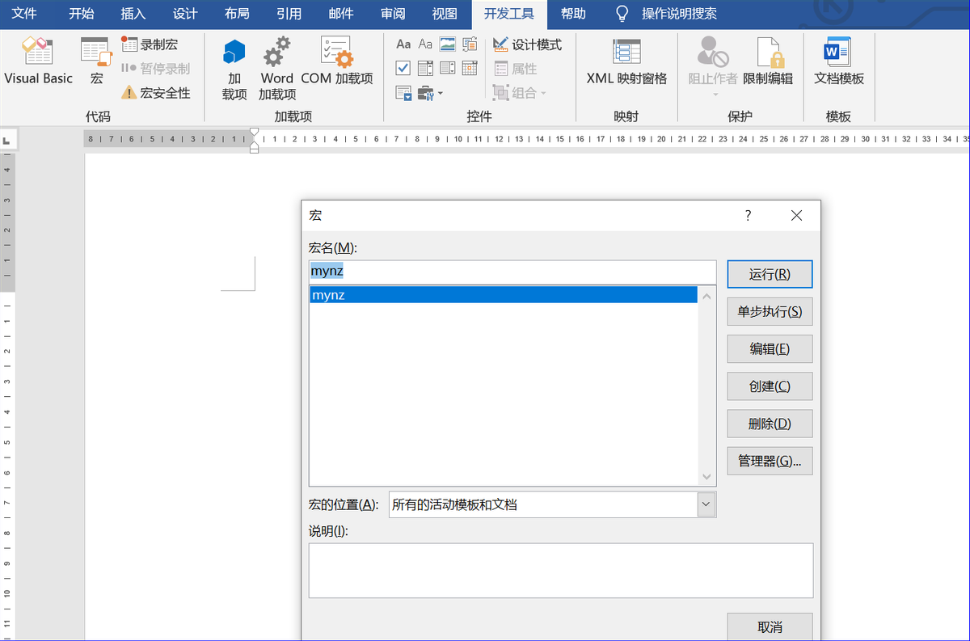Run the macro with 运行(R)
Viewport: 970px width, 641px height.
click(770, 274)
